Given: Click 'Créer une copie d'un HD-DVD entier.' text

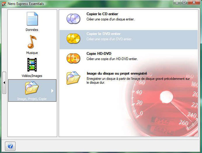Looking at the screenshot, I should (112, 59).
